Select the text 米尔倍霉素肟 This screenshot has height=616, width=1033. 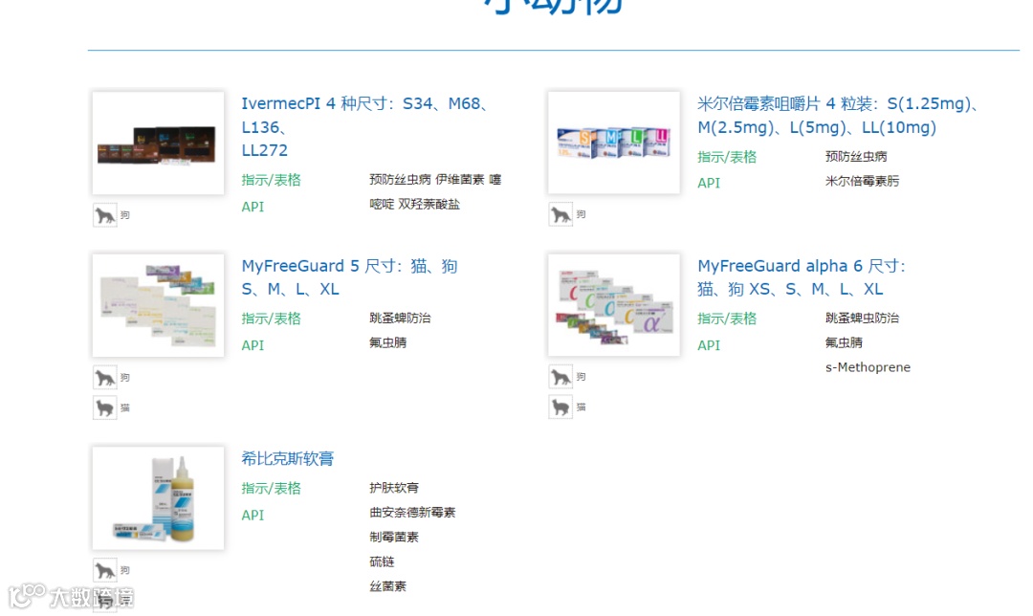point(862,181)
